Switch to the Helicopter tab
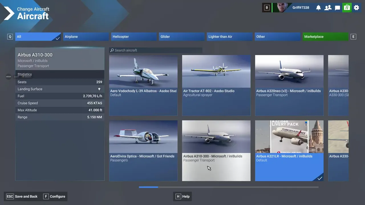Screen dimensions: 365x205 (134, 36)
